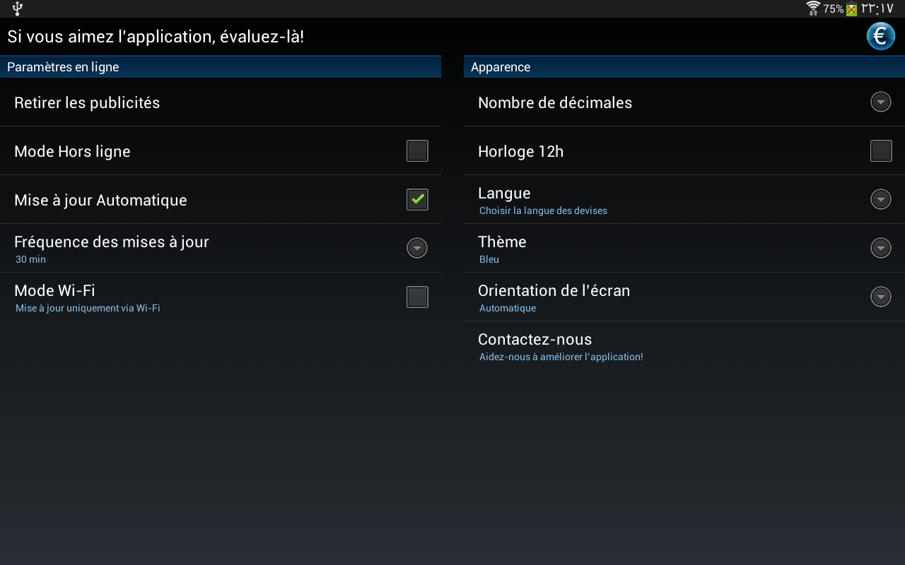The height and width of the screenshot is (565, 905).
Task: Tap the app rating prompt title
Action: [156, 37]
